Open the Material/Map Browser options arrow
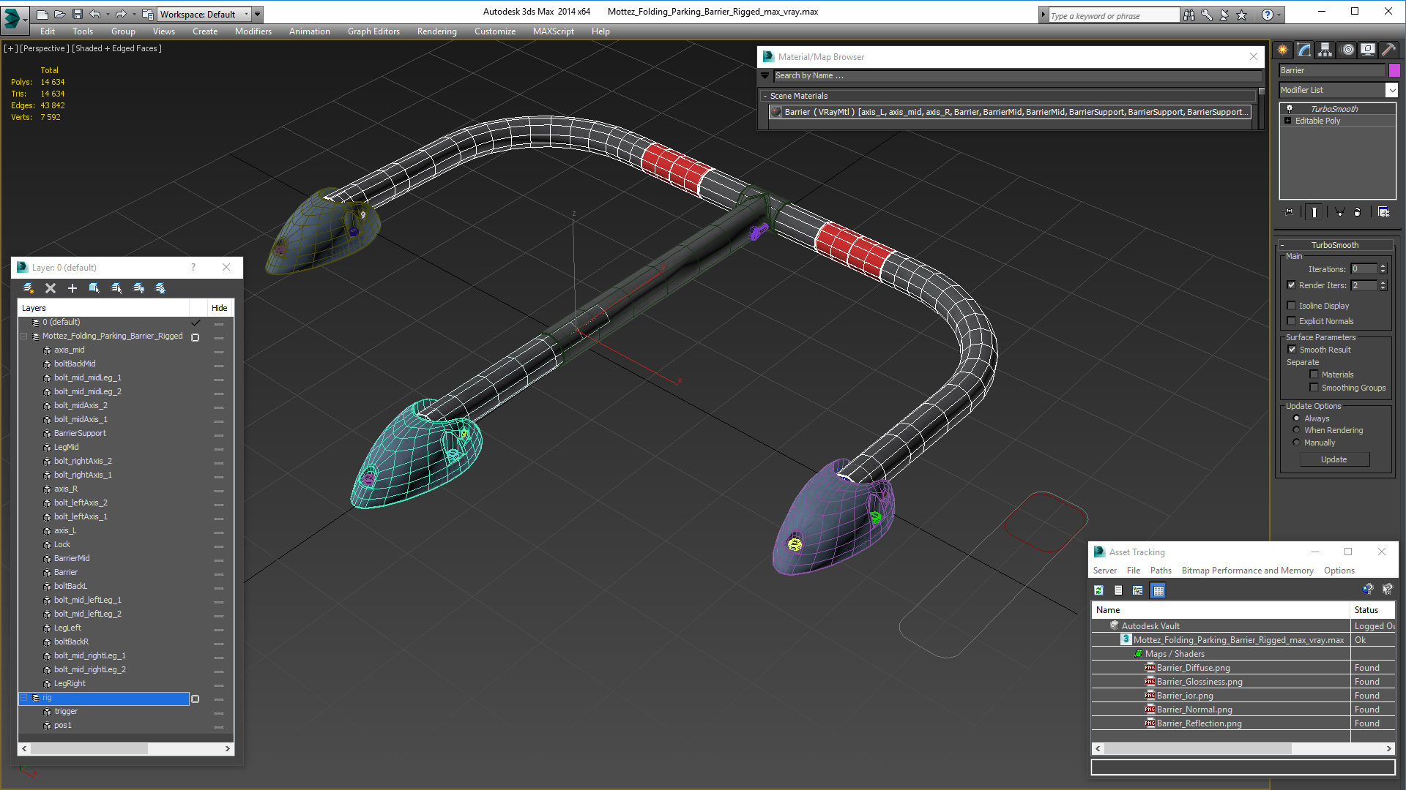The height and width of the screenshot is (790, 1406). click(x=765, y=75)
